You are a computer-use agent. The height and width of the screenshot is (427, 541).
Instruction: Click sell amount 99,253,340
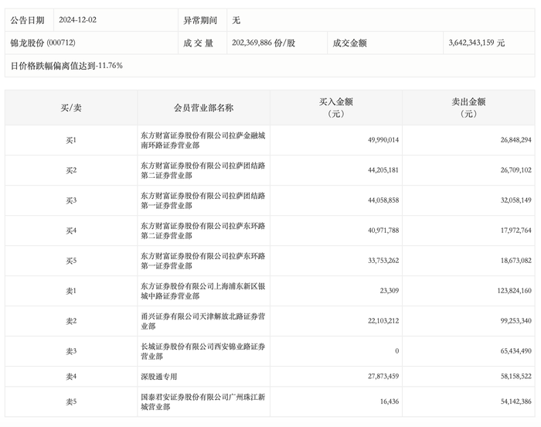(x=516, y=320)
